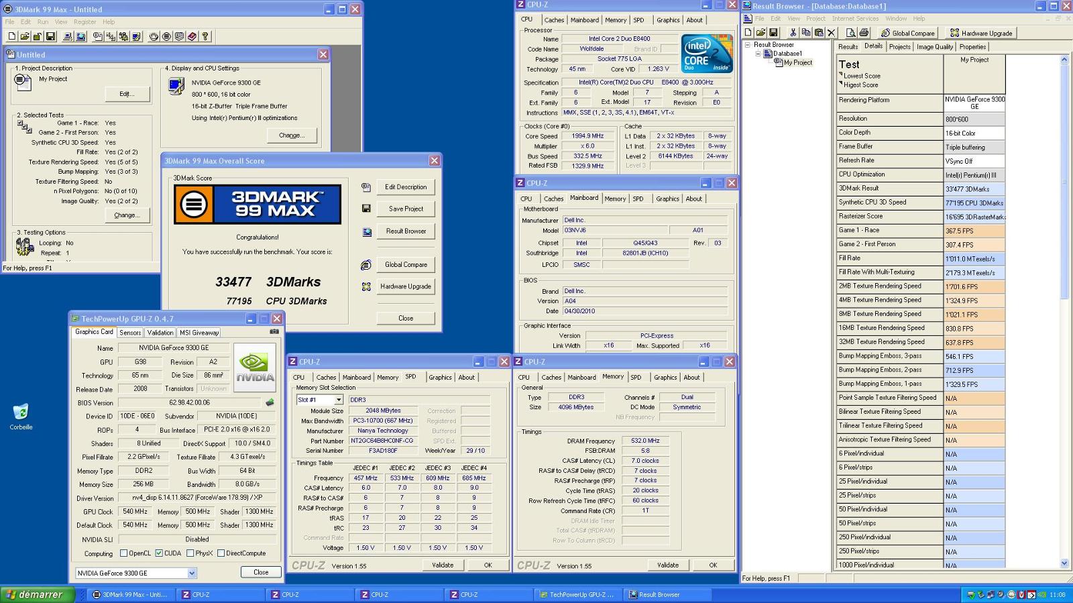Click GPU-Z camera screenshot icon
This screenshot has width=1073, height=603.
tap(274, 331)
